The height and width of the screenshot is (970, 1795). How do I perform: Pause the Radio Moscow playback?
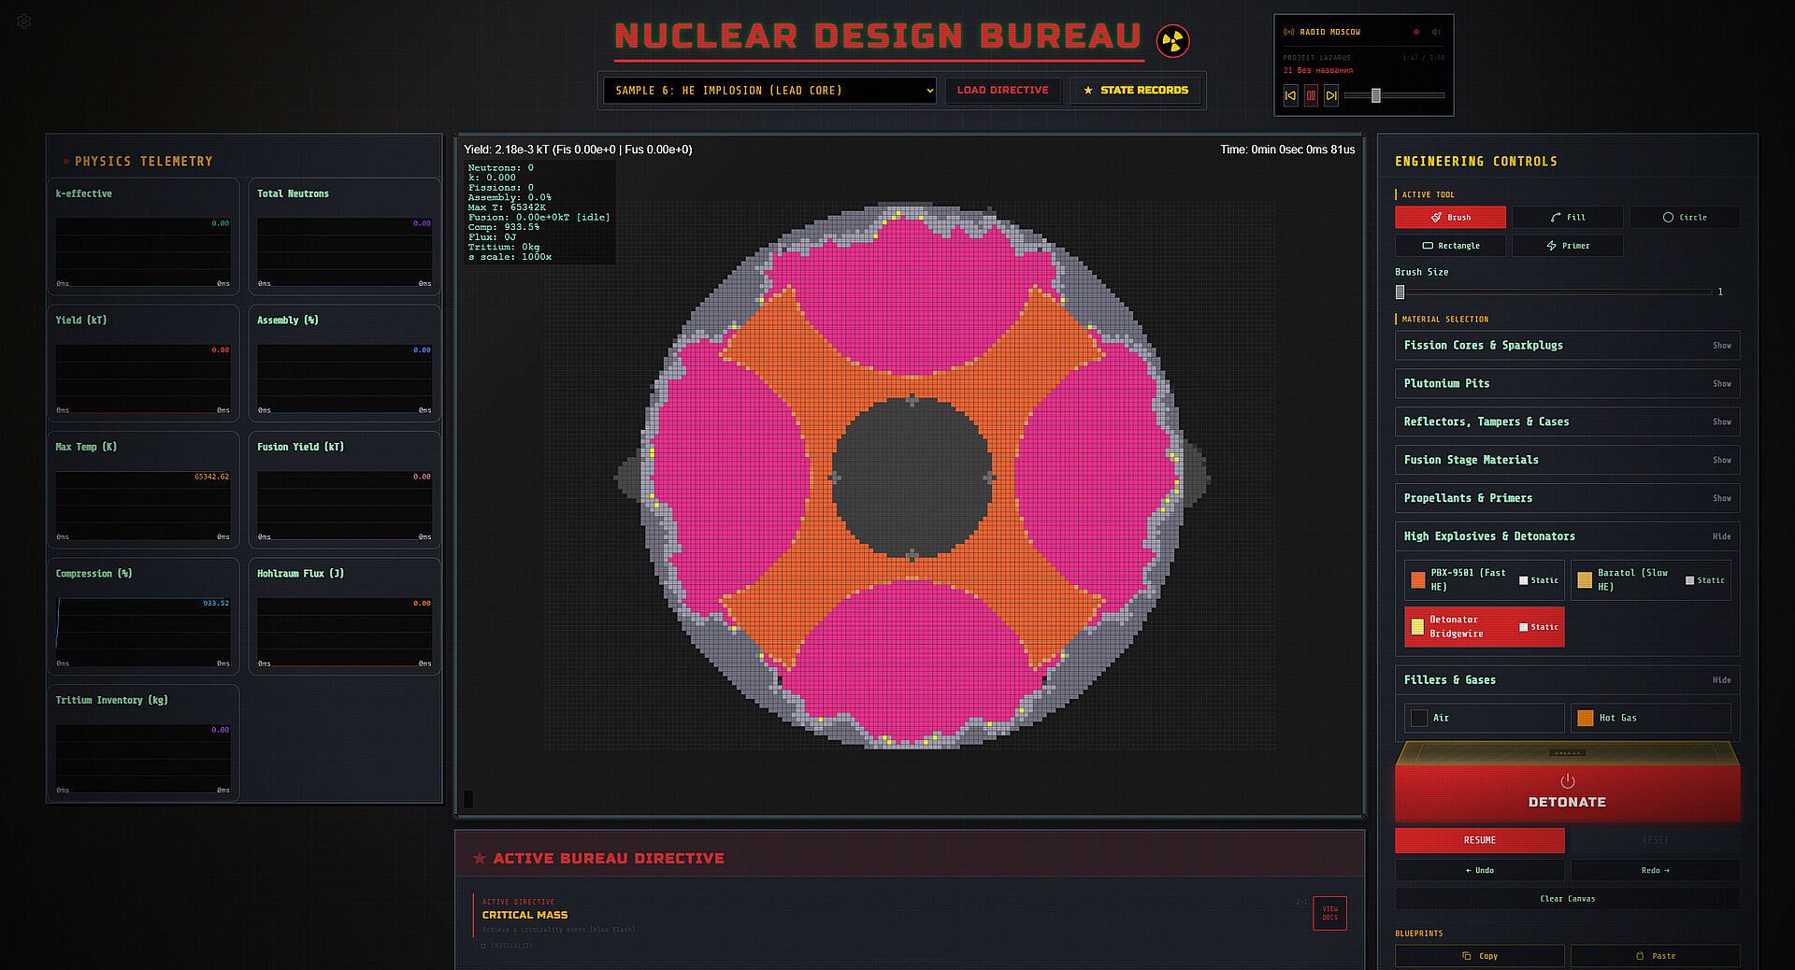tap(1311, 95)
